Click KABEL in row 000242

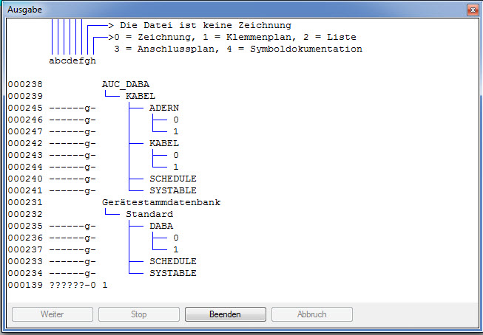tap(164, 143)
